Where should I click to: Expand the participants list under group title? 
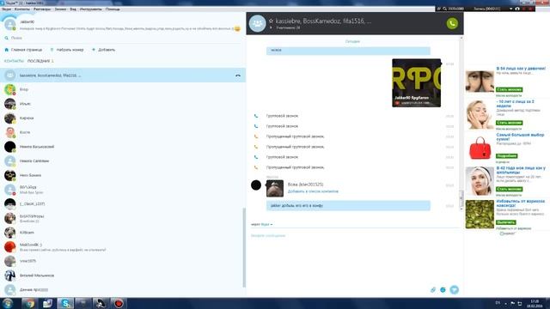[272, 27]
